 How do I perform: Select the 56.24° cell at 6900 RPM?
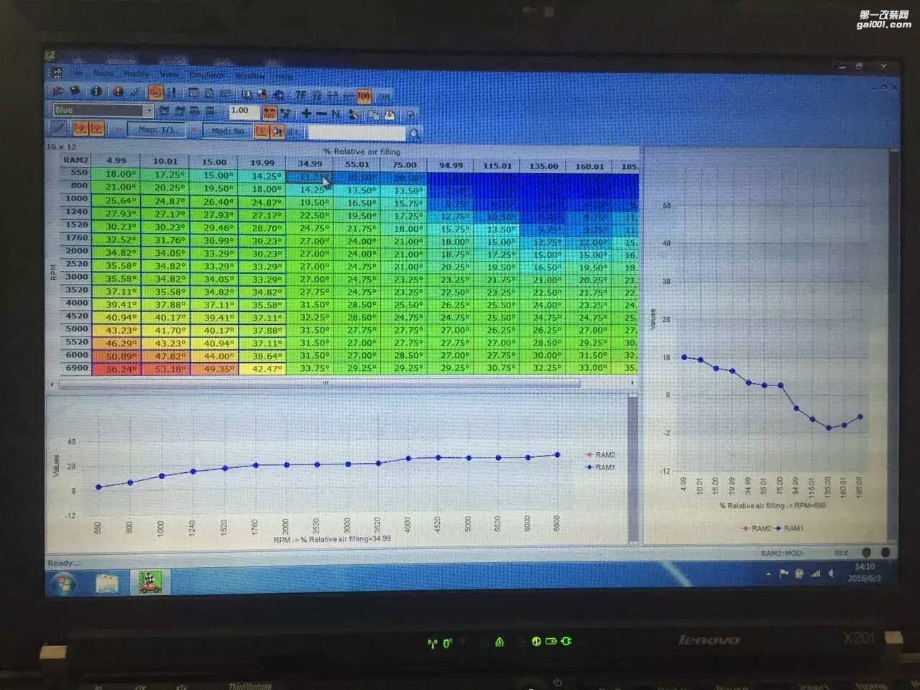click(x=121, y=369)
